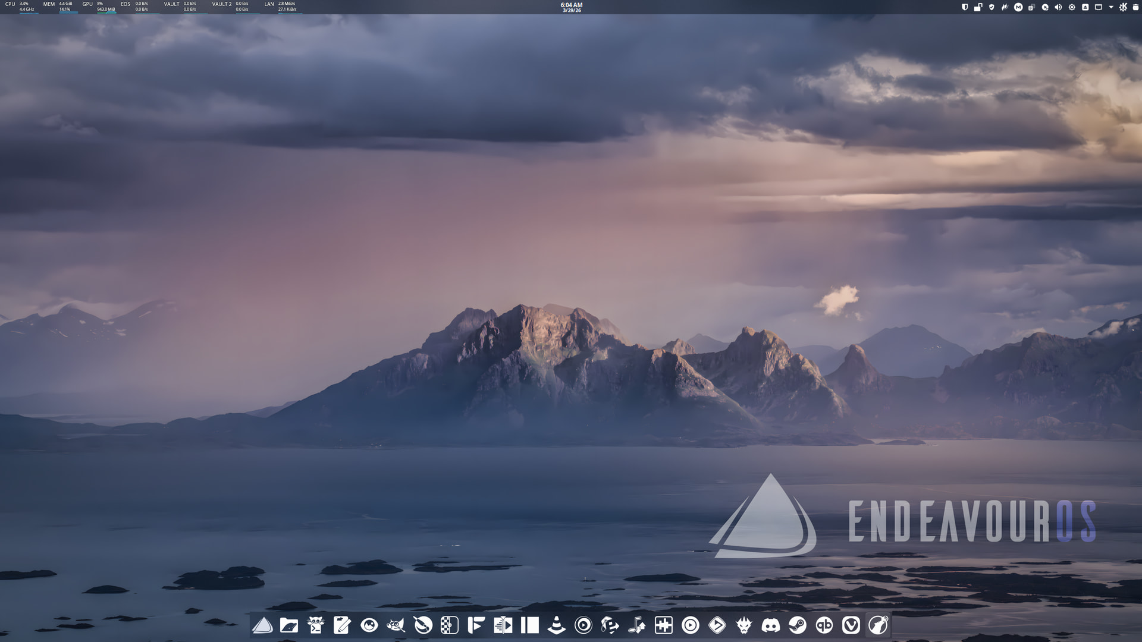The width and height of the screenshot is (1142, 642).
Task: Launch the Vivaldi browser
Action: 851,625
